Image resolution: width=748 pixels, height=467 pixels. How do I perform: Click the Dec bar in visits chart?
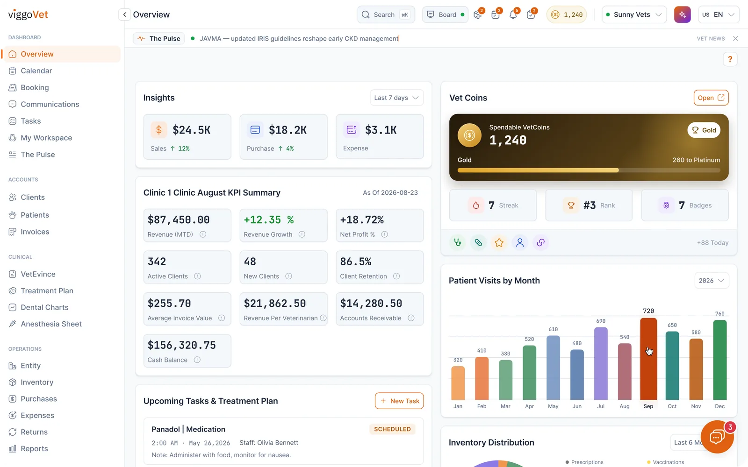720,360
